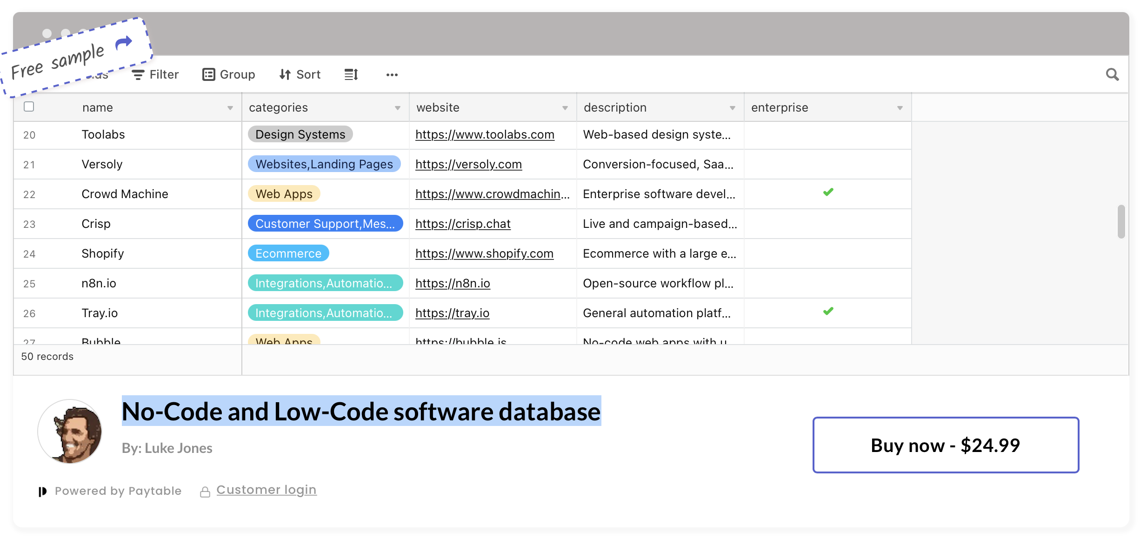
Task: Open the Sort settings
Action: pos(300,74)
